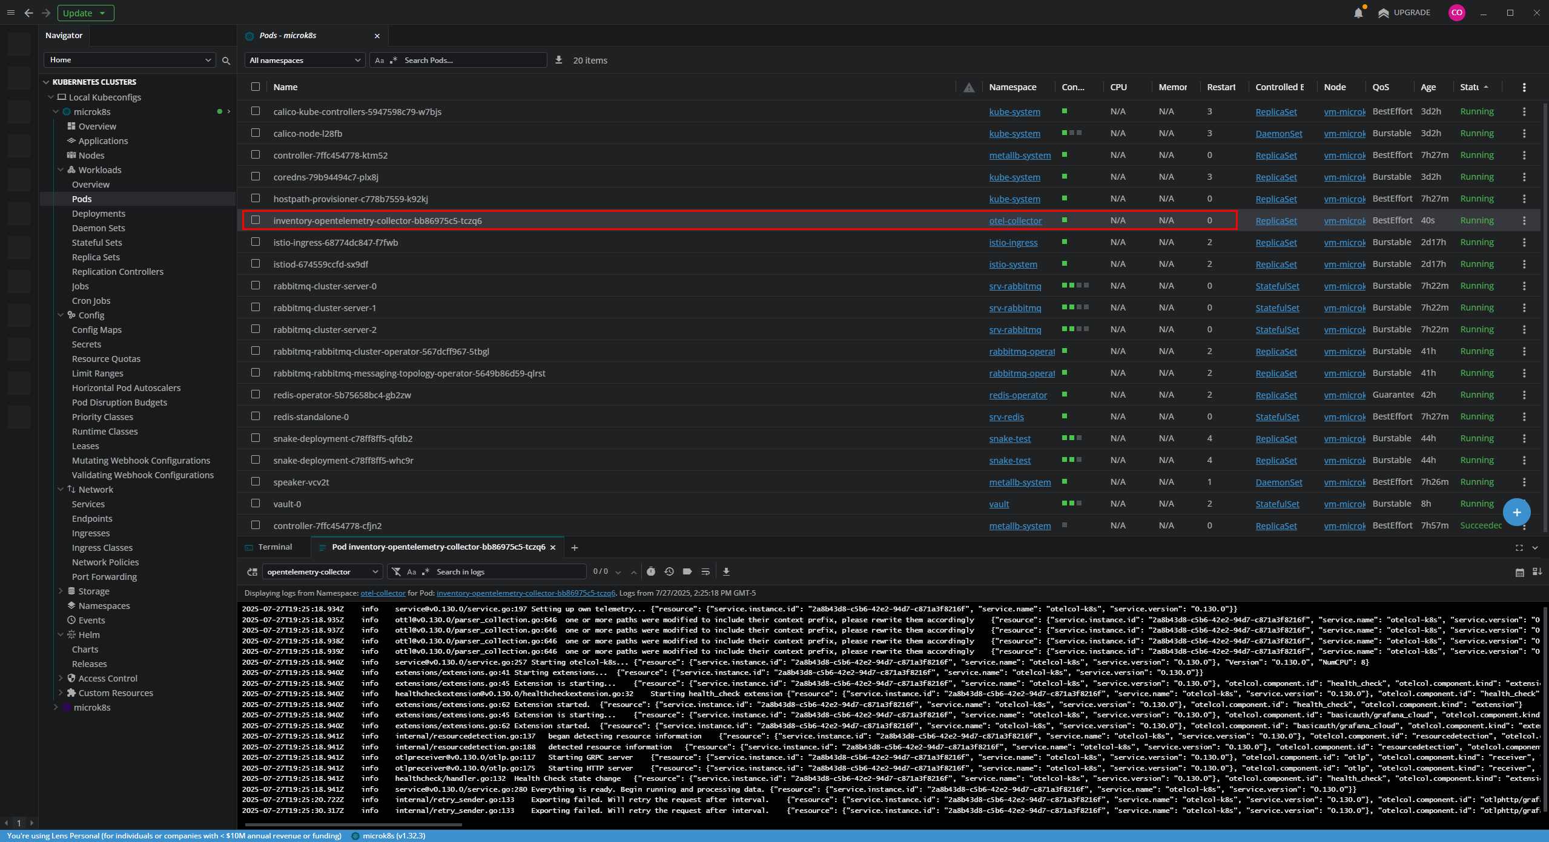Open the hamburger main menu
This screenshot has width=1549, height=842.
(x=11, y=13)
